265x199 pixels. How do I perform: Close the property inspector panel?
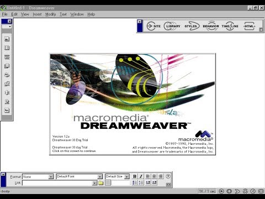pyautogui.click(x=3, y=174)
